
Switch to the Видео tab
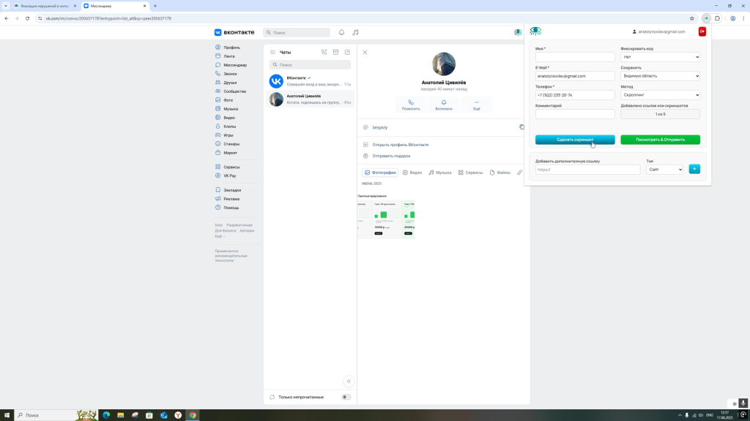pos(412,172)
